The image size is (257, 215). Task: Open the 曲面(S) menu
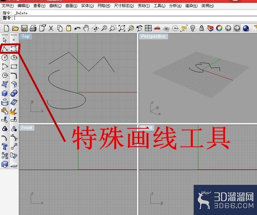tap(71, 6)
